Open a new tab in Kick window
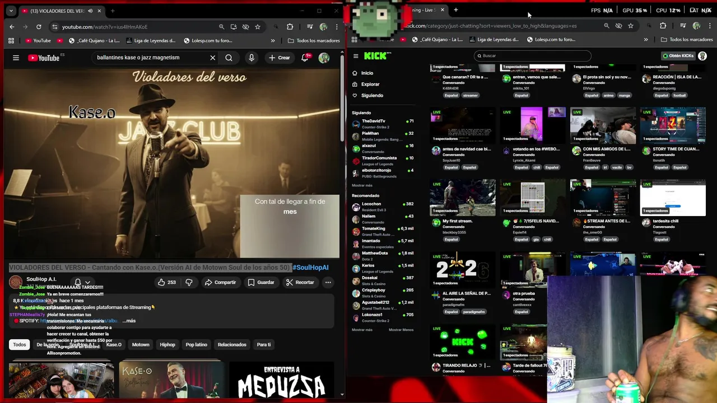 pyautogui.click(x=456, y=10)
